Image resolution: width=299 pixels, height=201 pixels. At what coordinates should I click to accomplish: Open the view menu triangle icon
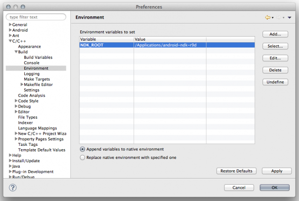click(x=290, y=17)
